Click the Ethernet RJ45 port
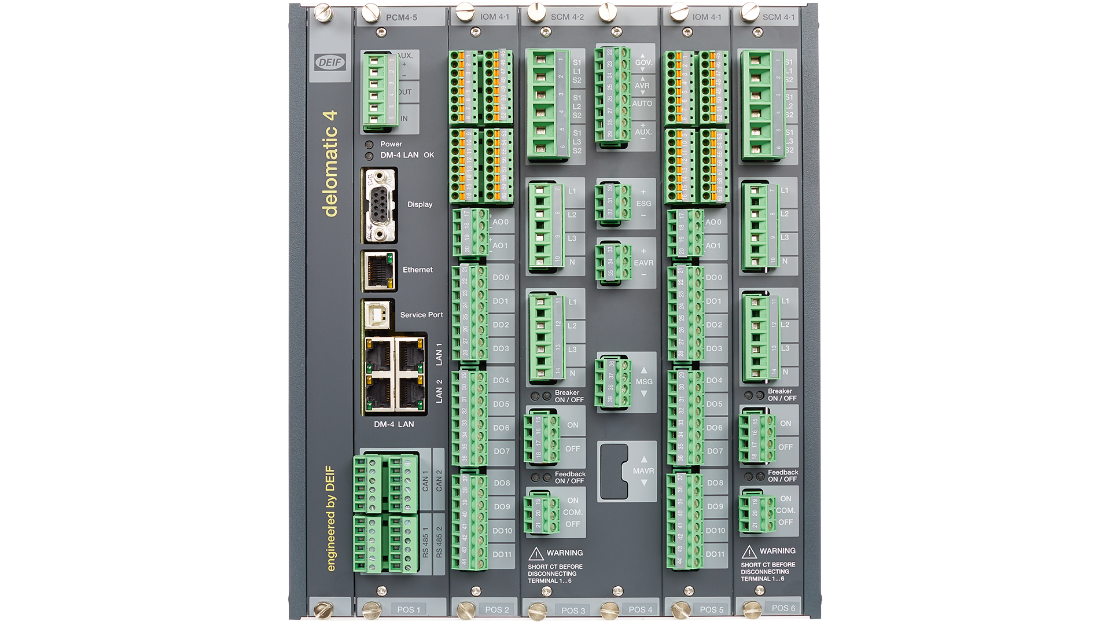 point(379,270)
